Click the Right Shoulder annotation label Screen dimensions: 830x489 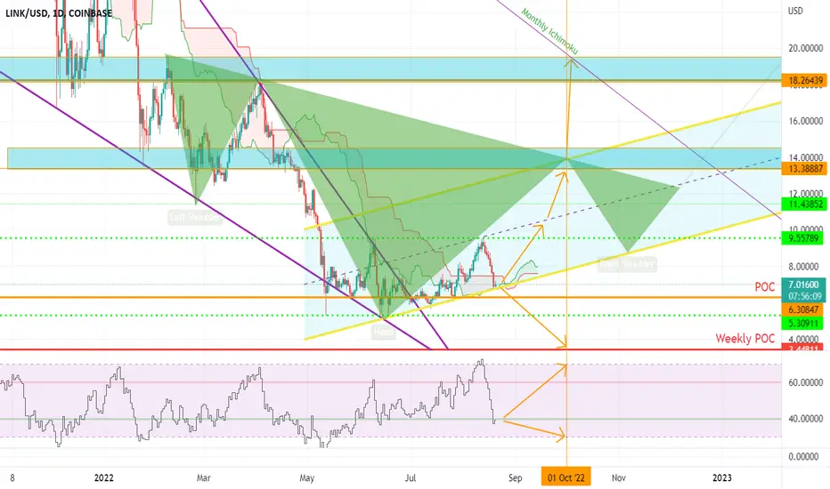point(627,264)
